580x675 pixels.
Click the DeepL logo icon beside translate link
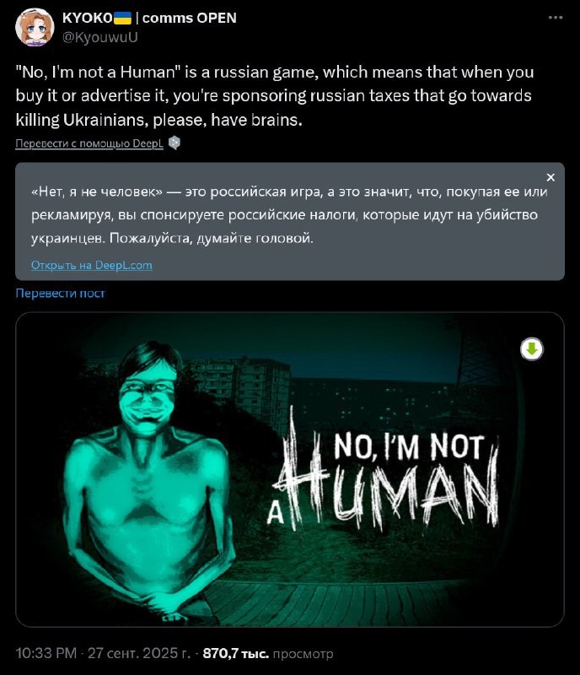[x=174, y=143]
